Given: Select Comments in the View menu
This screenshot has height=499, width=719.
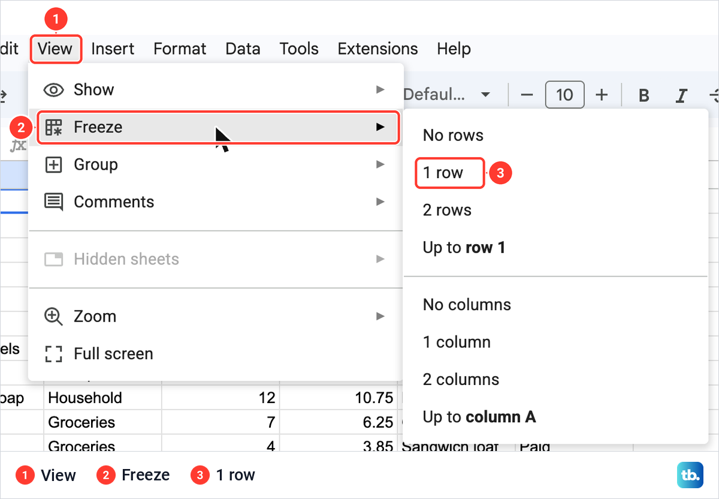Looking at the screenshot, I should tap(216, 202).
